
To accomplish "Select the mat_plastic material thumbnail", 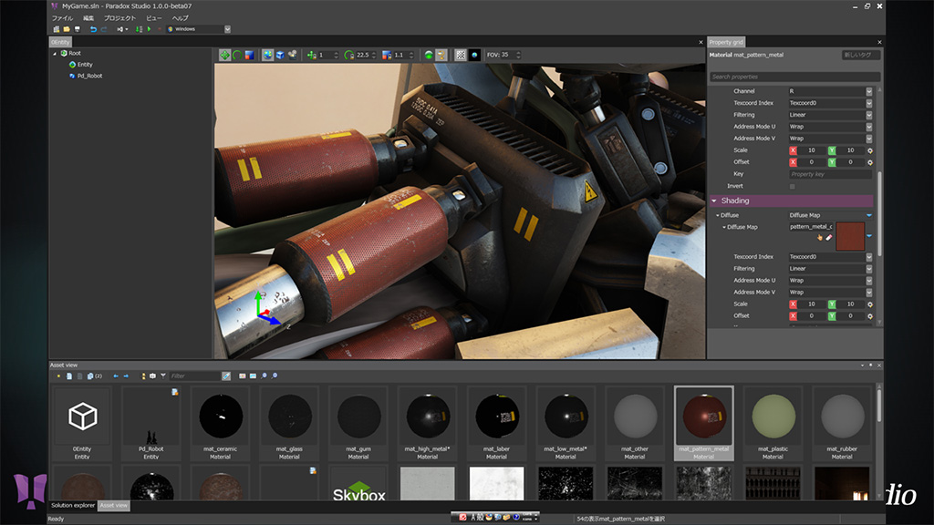I will (x=773, y=416).
